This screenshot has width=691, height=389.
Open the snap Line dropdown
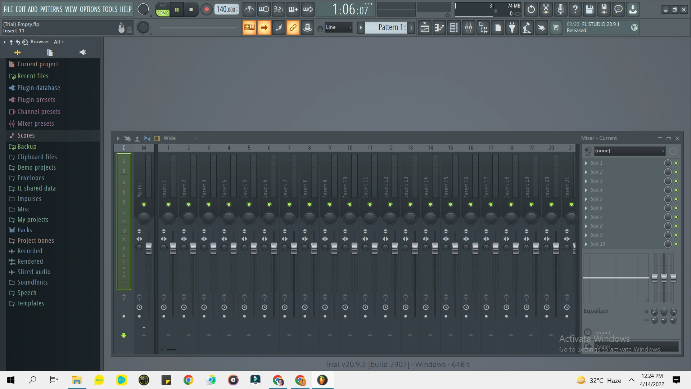(338, 27)
